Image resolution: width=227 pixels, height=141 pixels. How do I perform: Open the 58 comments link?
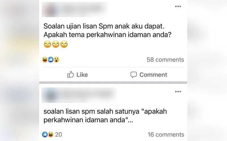tap(165, 60)
